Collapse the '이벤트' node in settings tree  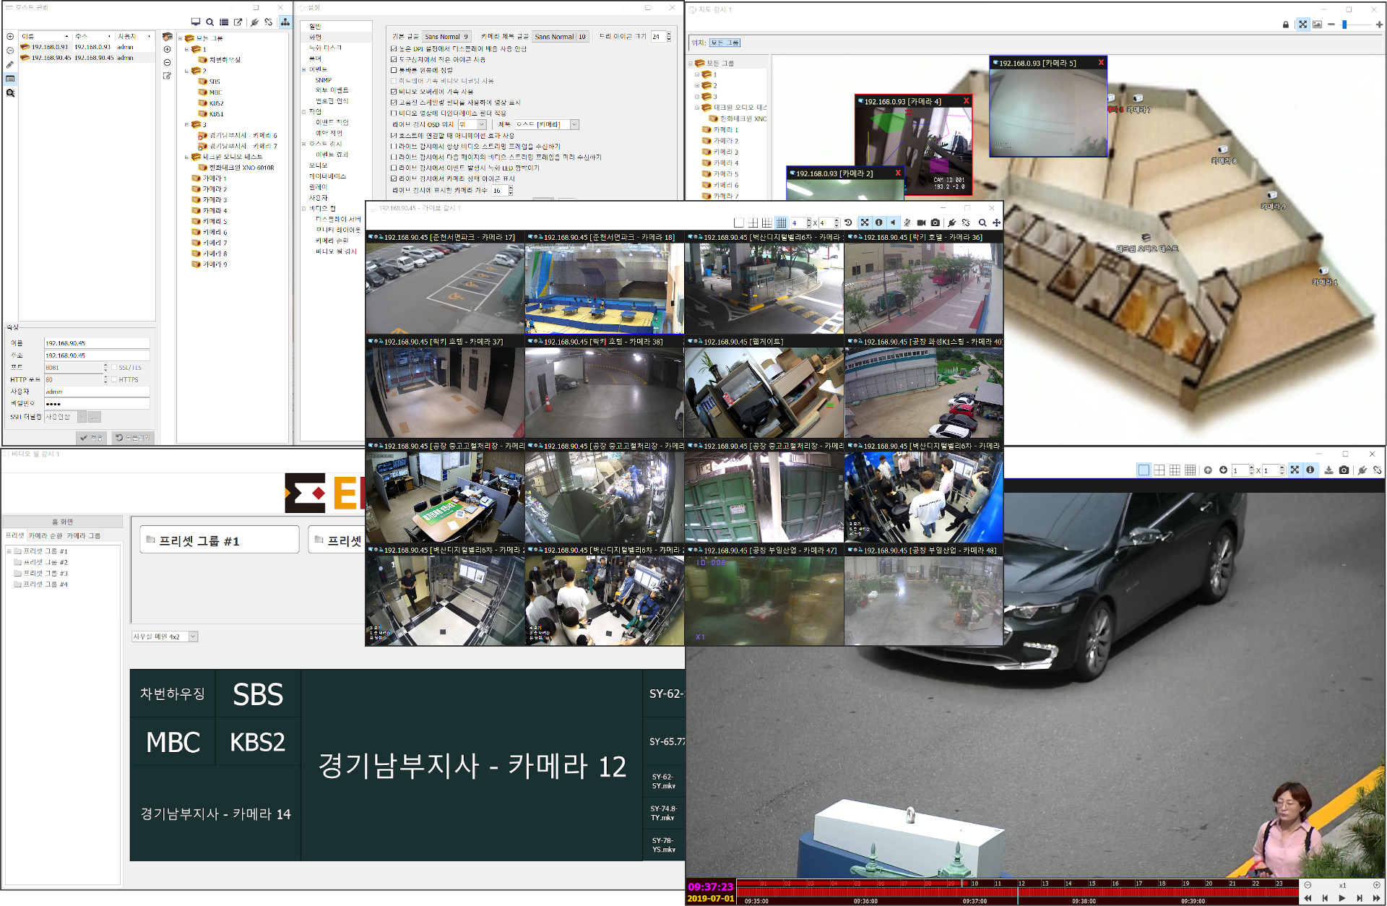tap(303, 70)
